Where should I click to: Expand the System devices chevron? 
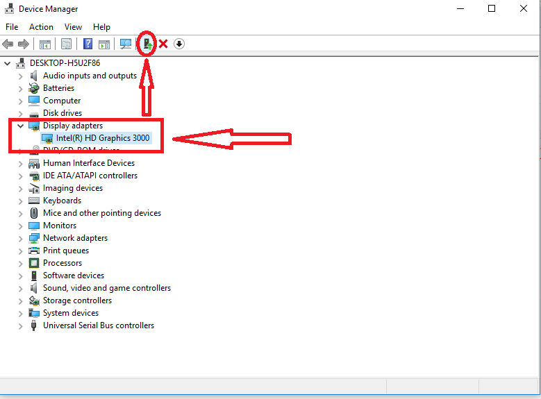pyautogui.click(x=20, y=313)
